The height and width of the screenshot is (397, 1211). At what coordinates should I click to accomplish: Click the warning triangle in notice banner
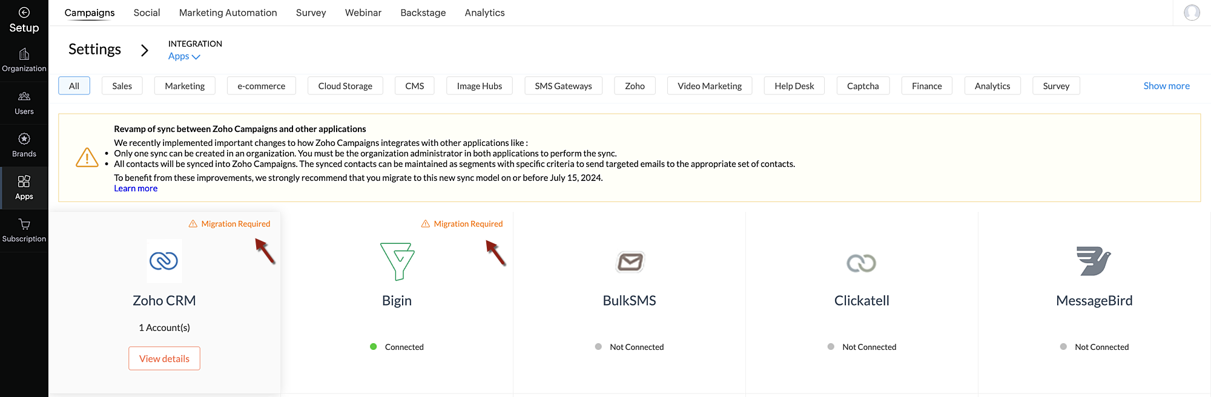click(87, 157)
